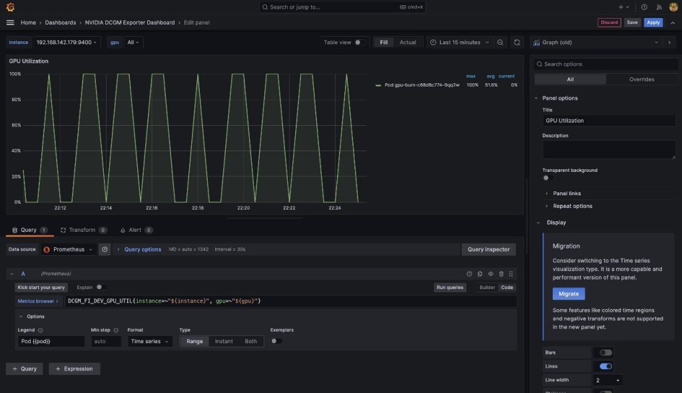Refresh the dashboard panel
682x393 pixels.
517,42
